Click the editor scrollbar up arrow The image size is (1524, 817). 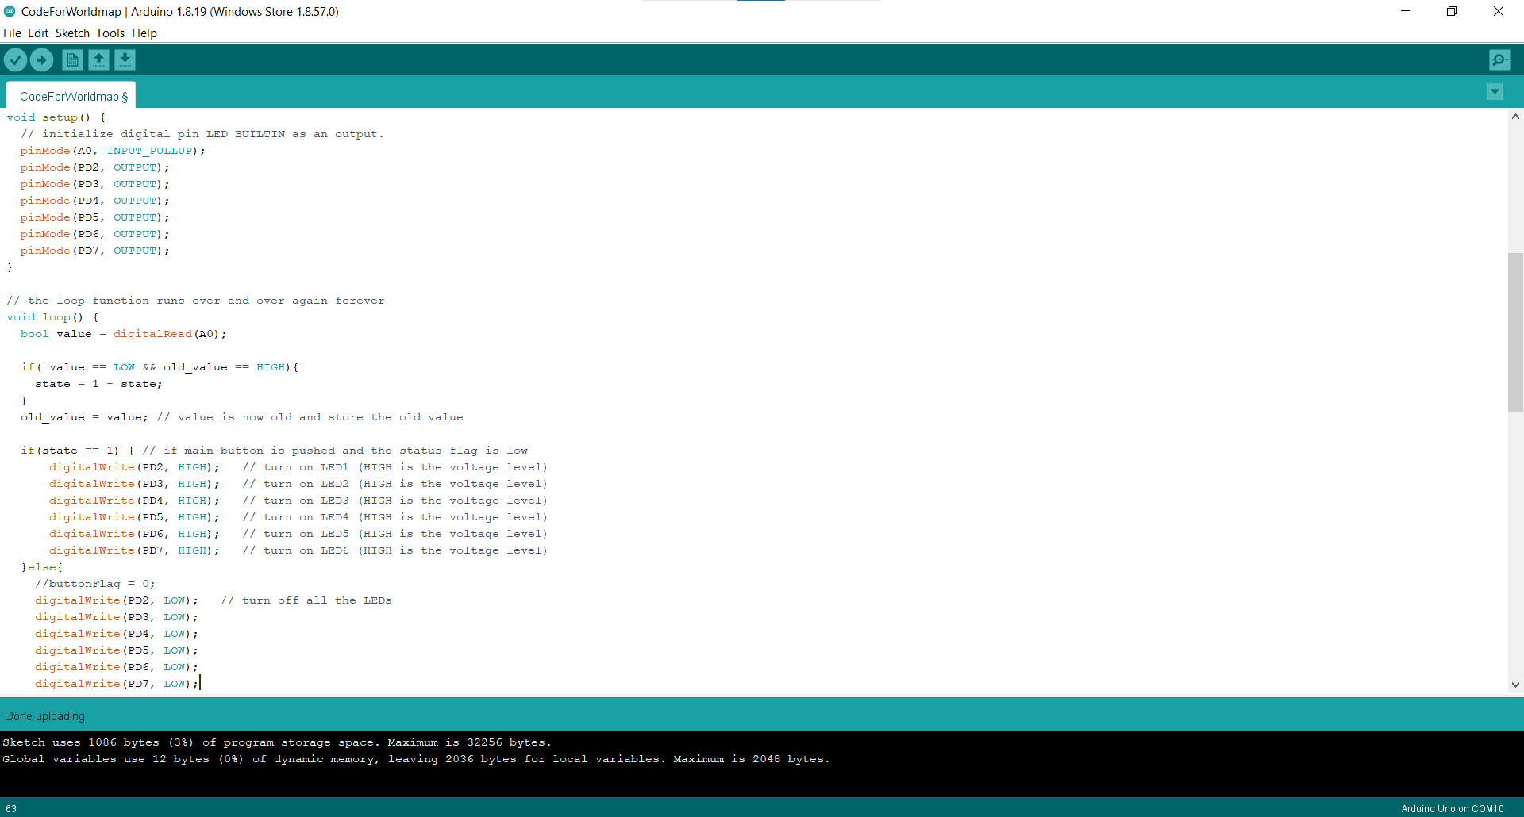click(1515, 117)
